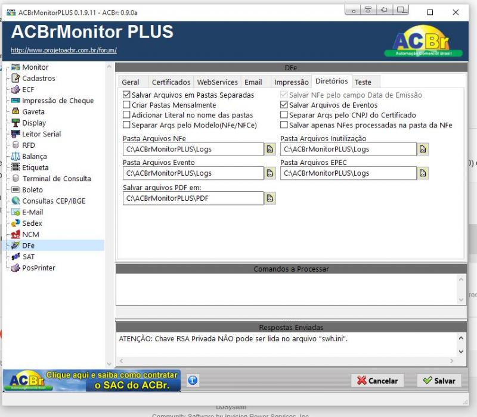Browse folder for Pasta Arquivos Inutilização

pos(423,149)
